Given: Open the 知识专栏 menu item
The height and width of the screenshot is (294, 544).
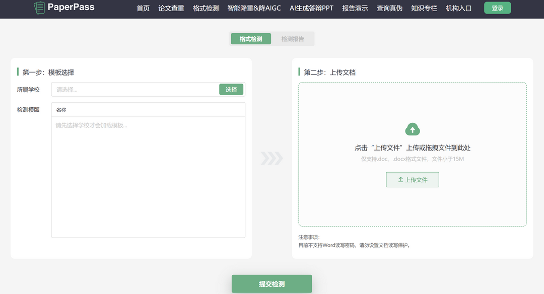Looking at the screenshot, I should (424, 8).
